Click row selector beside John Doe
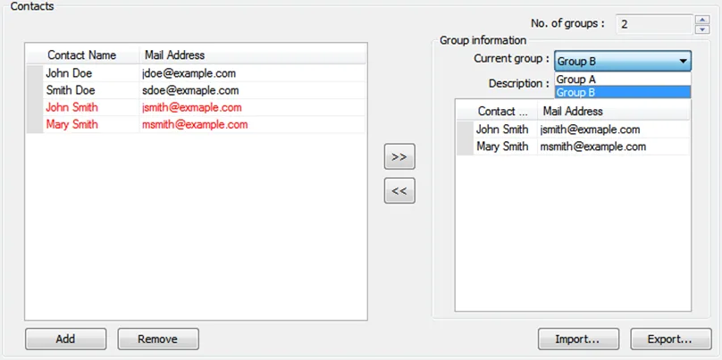The height and width of the screenshot is (360, 722). pos(35,73)
